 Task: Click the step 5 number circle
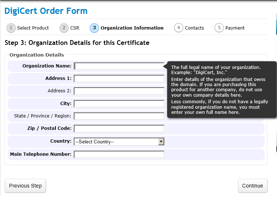pos(219,28)
